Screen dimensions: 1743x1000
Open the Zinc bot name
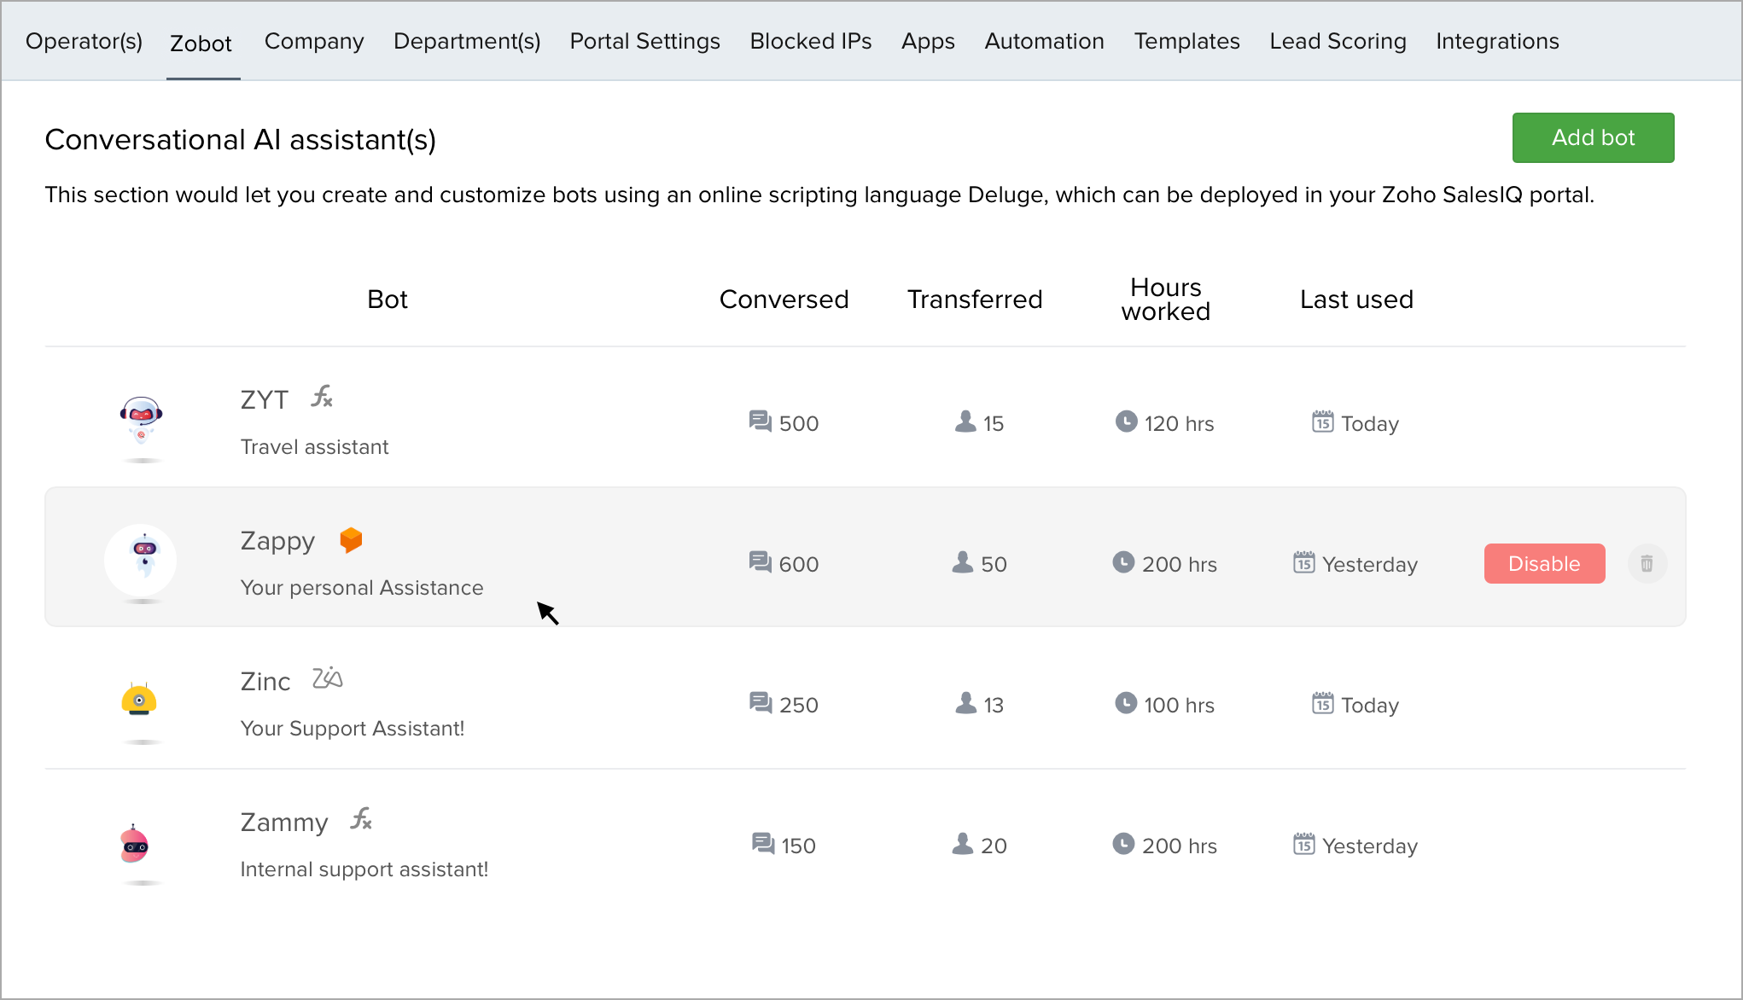click(x=265, y=681)
